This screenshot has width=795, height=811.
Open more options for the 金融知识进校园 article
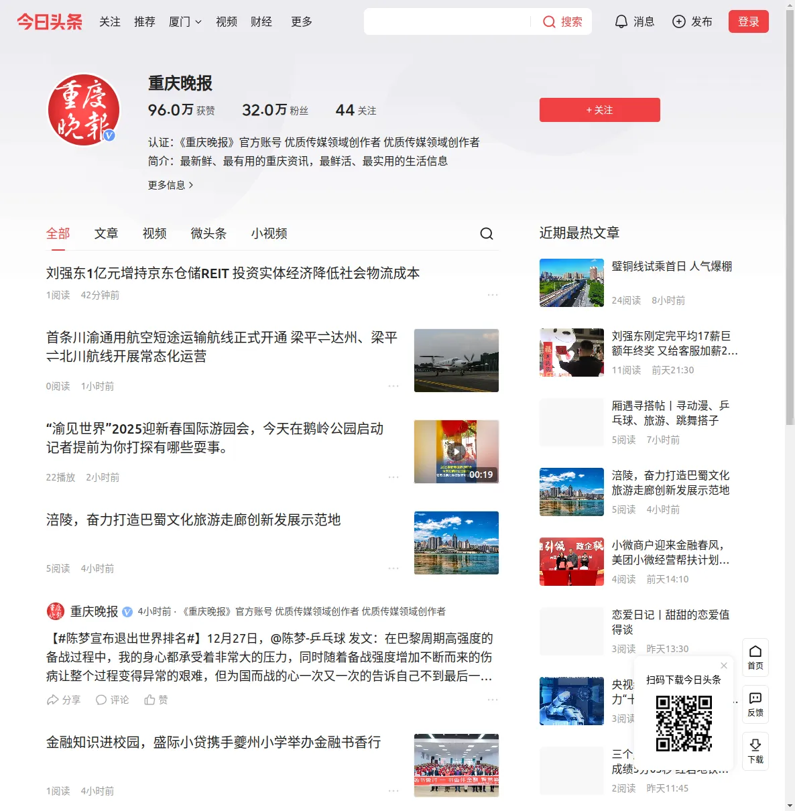point(393,791)
